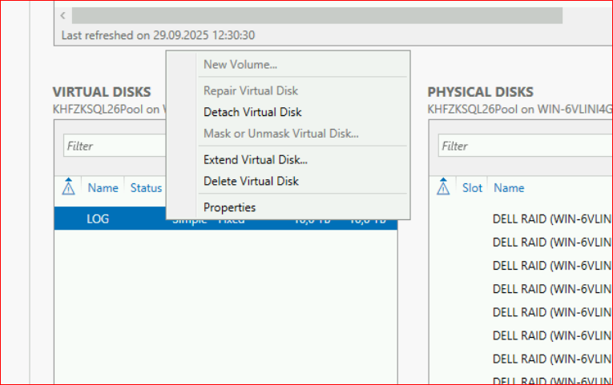This screenshot has width=613, height=385.
Task: Click Repair Virtual Disk menu item
Action: point(250,91)
